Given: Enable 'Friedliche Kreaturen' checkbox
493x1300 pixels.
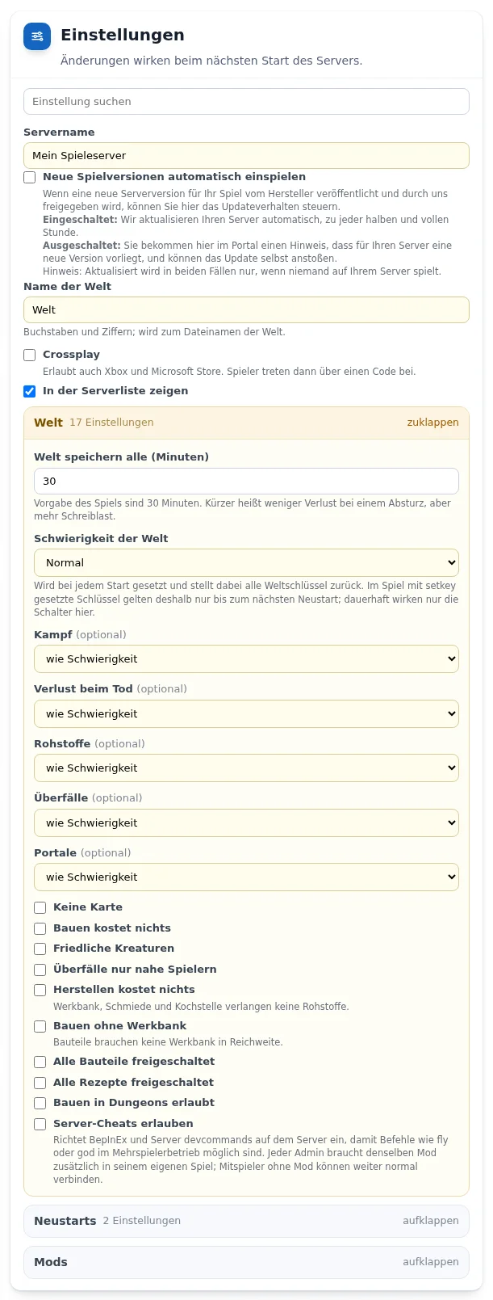Looking at the screenshot, I should tap(40, 949).
